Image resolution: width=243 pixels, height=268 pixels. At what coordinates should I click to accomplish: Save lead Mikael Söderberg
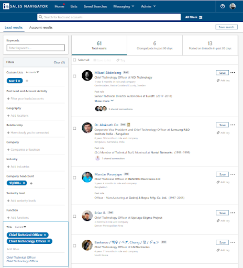[x=222, y=73]
